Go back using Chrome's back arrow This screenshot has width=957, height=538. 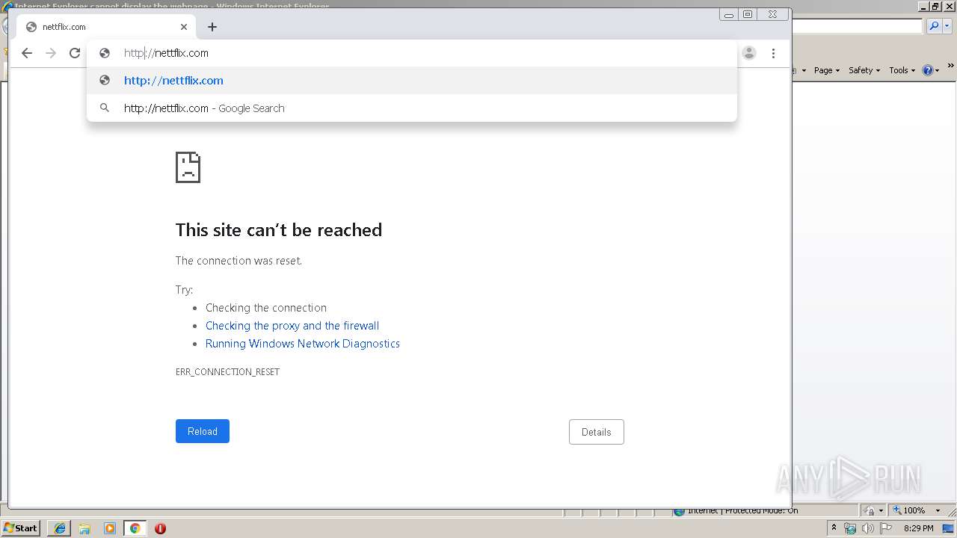27,53
